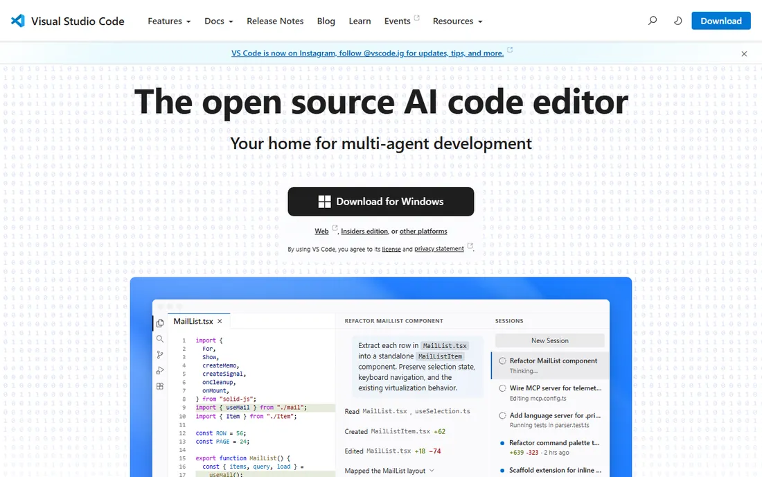Image resolution: width=762 pixels, height=477 pixels.
Task: Click the Explorer files icon in editor sidebar
Action: [160, 323]
